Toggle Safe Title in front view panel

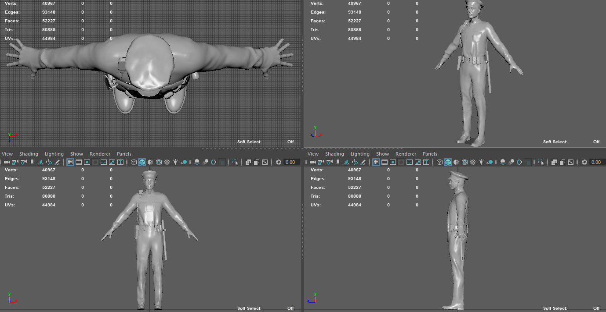120,162
